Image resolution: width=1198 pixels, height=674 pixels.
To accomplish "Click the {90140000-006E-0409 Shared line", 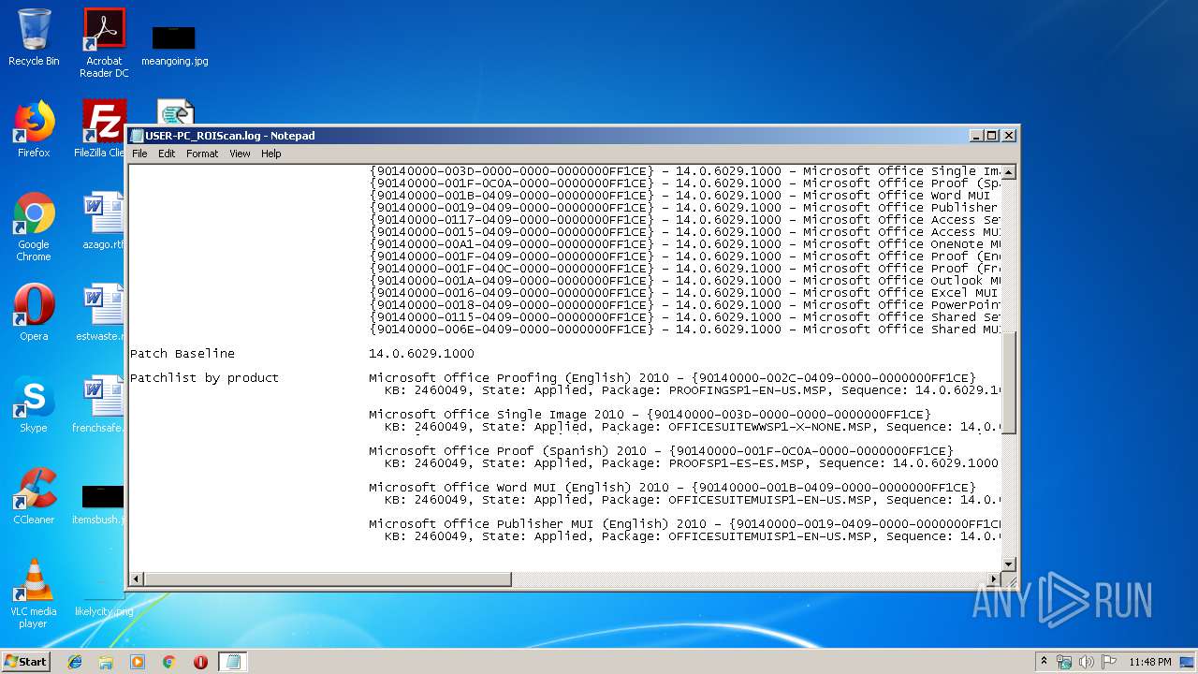I will 685,330.
